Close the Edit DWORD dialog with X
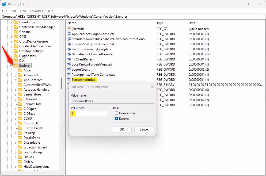The width and height of the screenshot is (266, 176). [x=153, y=87]
